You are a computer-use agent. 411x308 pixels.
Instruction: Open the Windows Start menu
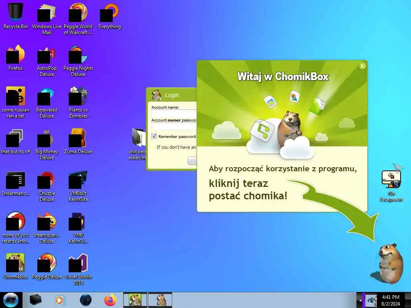click(10, 300)
